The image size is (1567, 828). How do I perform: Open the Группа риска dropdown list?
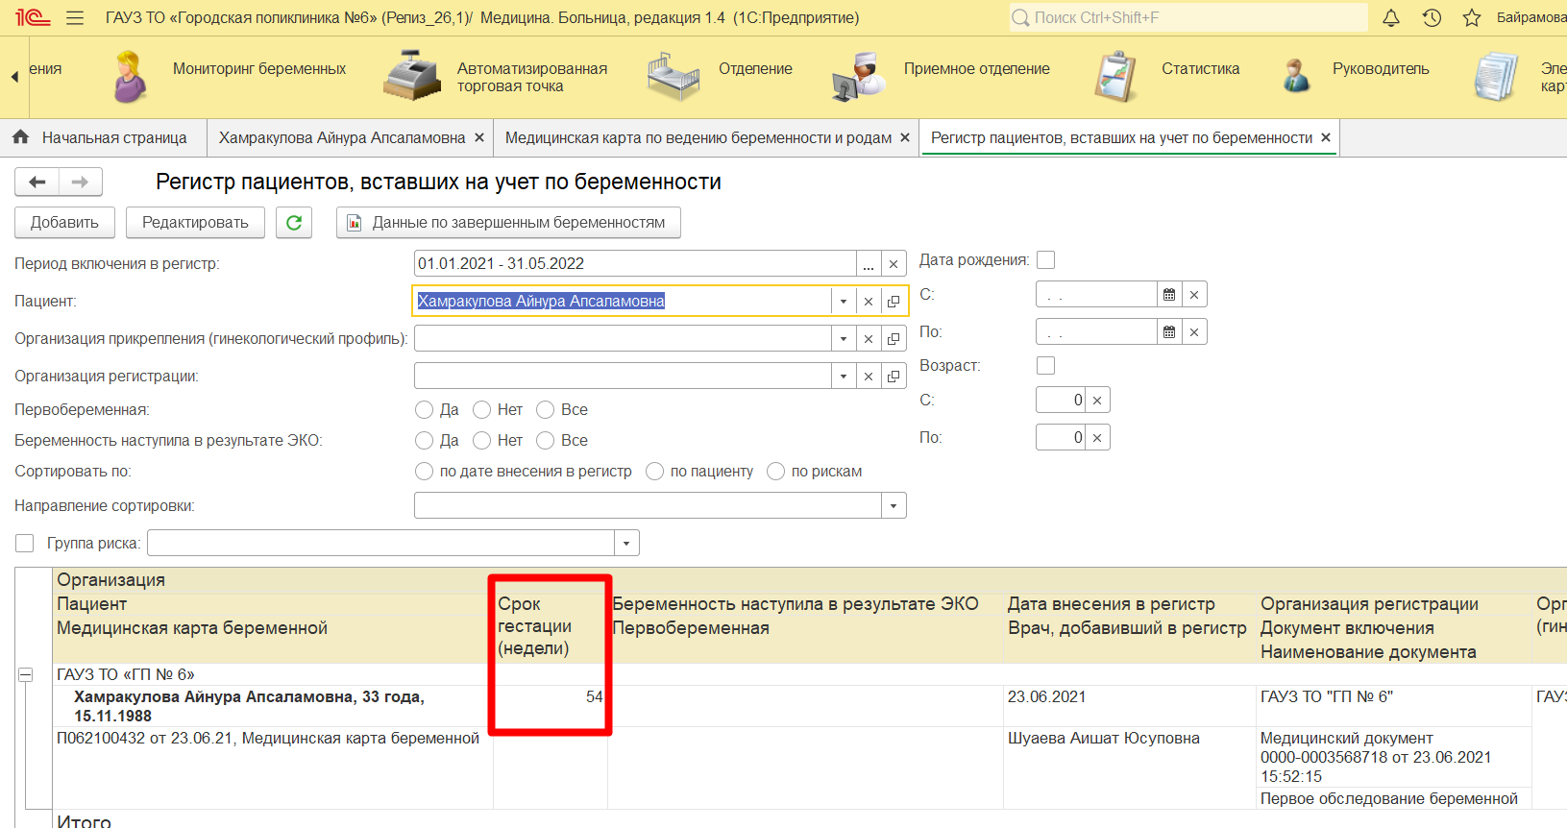pos(626,544)
